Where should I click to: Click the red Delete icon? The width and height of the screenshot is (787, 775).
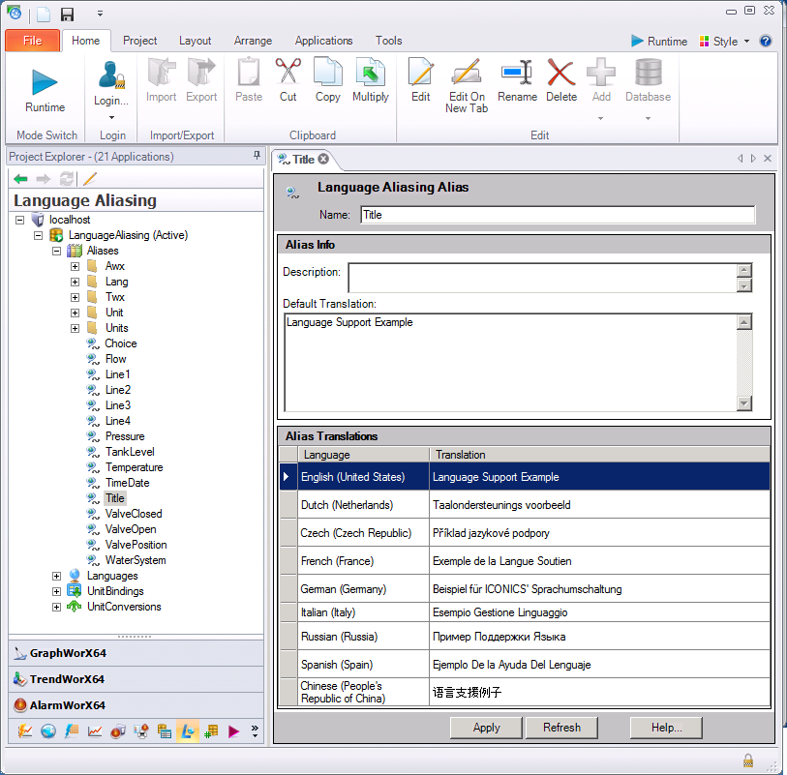[561, 74]
